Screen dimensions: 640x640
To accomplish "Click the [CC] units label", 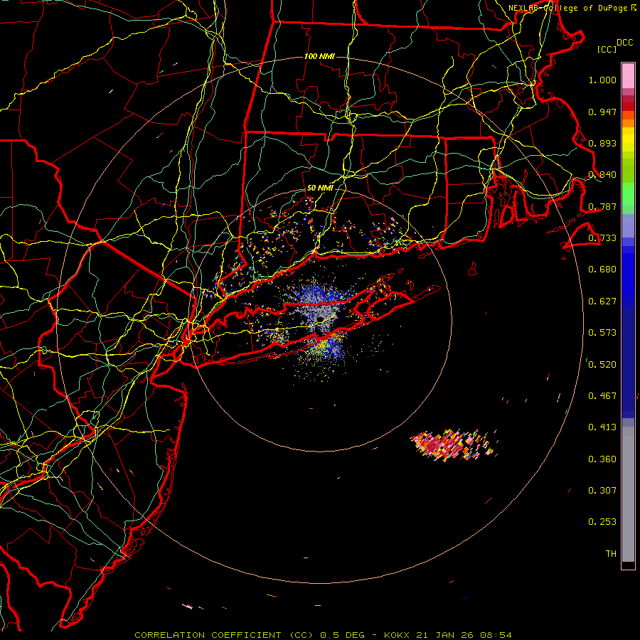I will coord(607,49).
